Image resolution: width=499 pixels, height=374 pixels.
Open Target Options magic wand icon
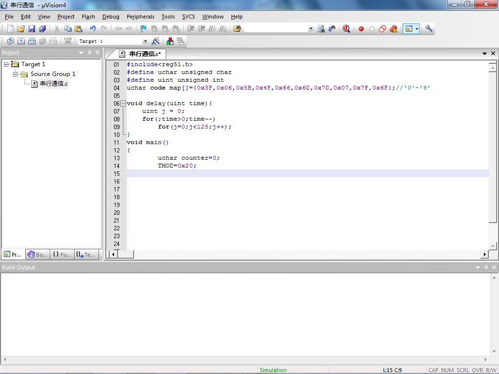coord(156,41)
